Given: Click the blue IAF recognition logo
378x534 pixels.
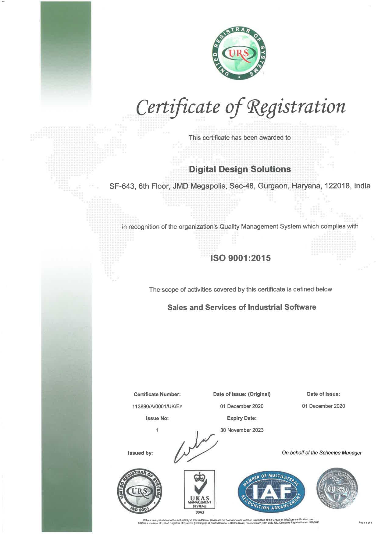Looking at the screenshot, I should 271,491.
